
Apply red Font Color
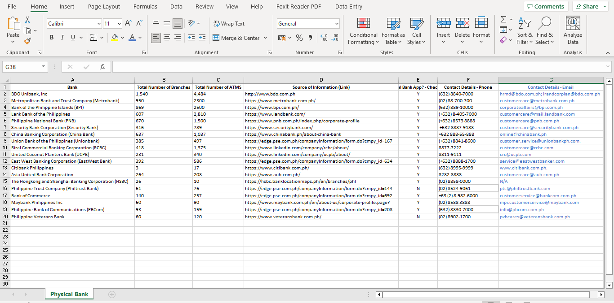tap(132, 38)
